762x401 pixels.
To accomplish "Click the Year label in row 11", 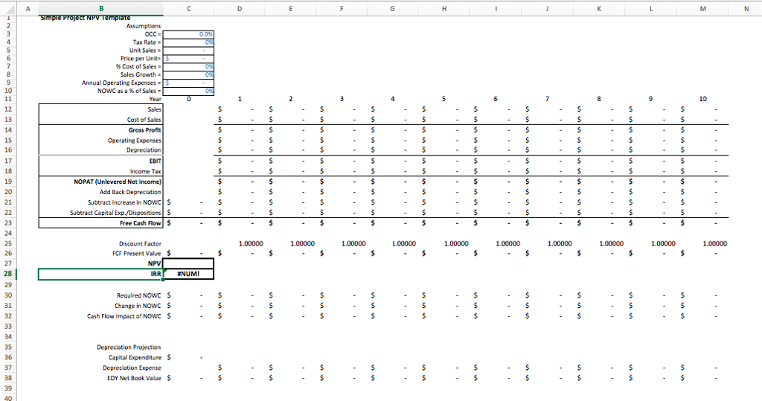I will pos(155,99).
